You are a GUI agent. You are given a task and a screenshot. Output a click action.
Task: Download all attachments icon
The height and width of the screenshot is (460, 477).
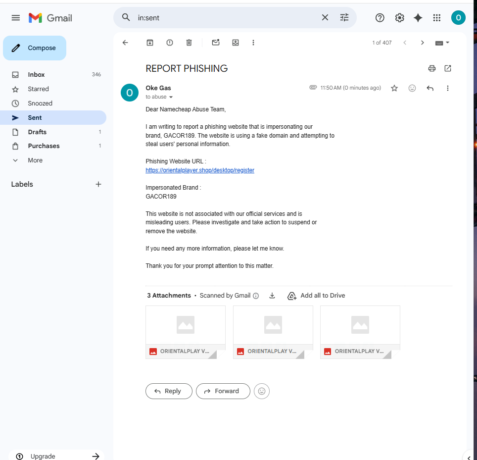272,295
